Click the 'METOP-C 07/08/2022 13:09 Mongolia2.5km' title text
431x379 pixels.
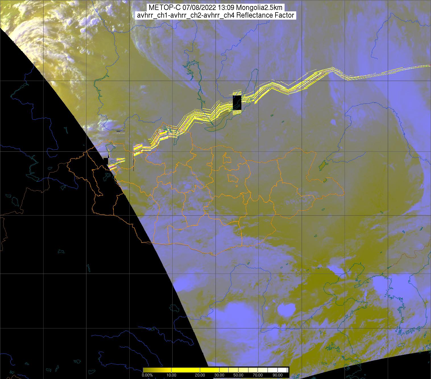pos(215,8)
